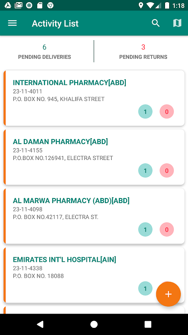Image resolution: width=188 pixels, height=335 pixels.
Task: Select Pending Deliveries summary tab
Action: pos(45,52)
